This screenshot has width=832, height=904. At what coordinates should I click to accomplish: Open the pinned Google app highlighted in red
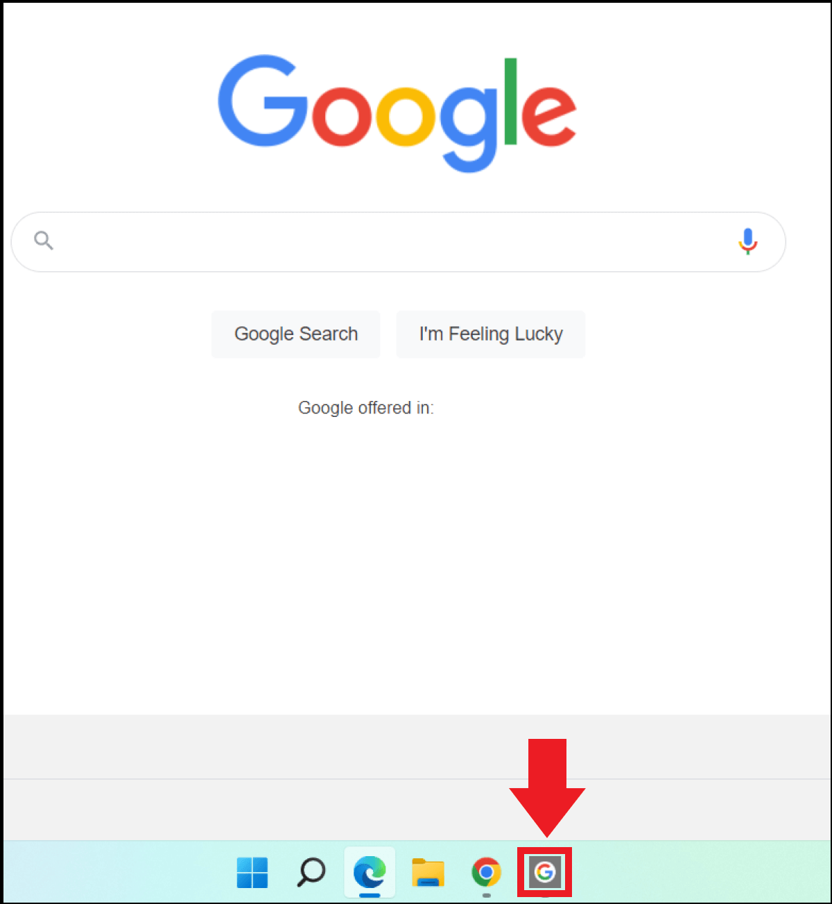[545, 872]
